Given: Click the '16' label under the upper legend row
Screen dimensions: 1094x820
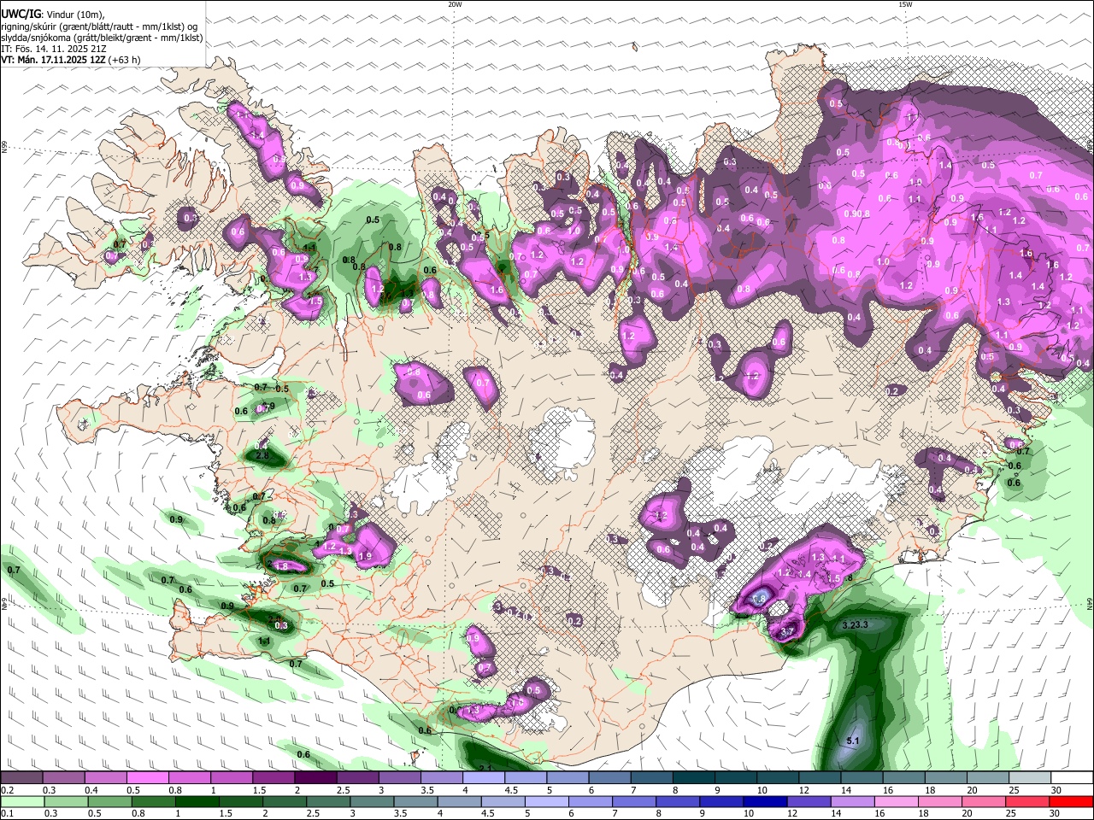Looking at the screenshot, I should [x=889, y=790].
